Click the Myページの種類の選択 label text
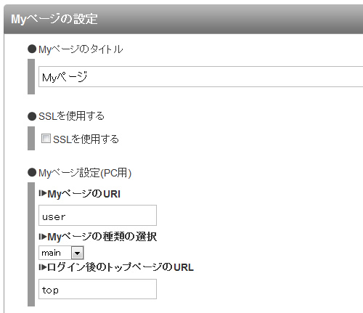363x313 pixels. coord(102,237)
